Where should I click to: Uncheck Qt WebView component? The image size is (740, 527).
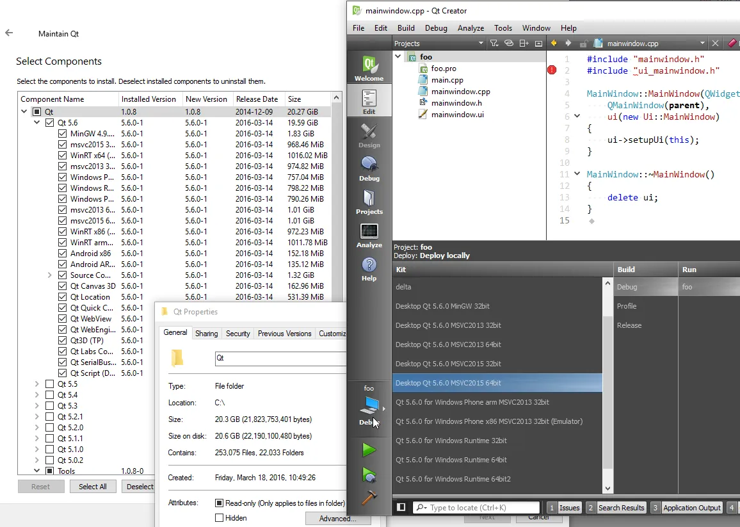62,319
